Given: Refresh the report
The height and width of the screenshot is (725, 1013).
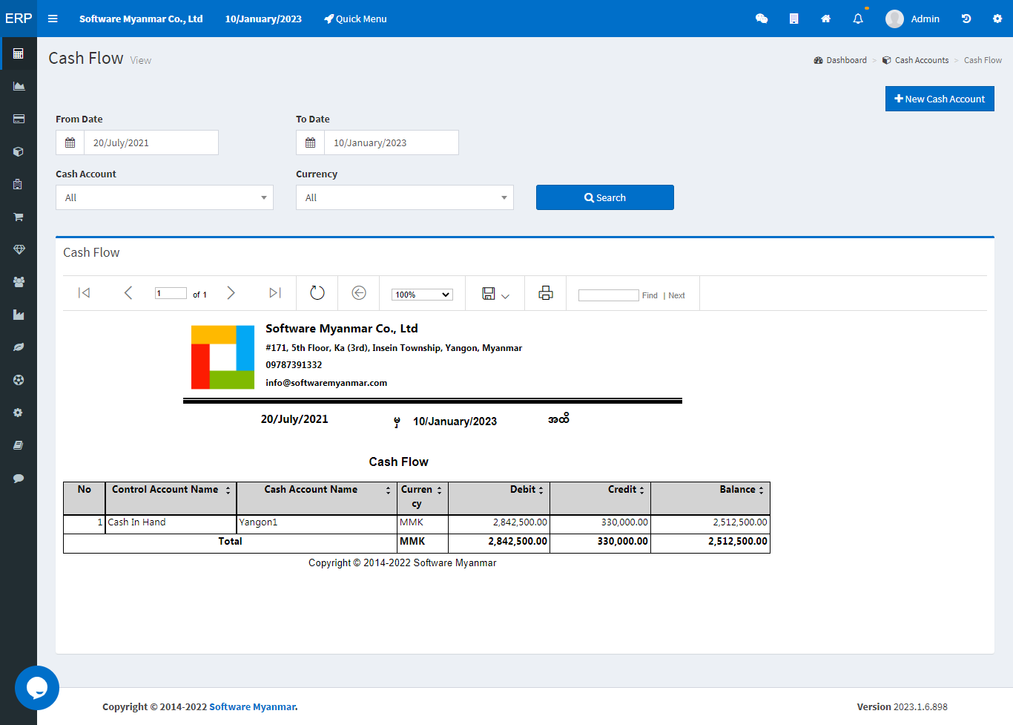Looking at the screenshot, I should click(x=317, y=293).
